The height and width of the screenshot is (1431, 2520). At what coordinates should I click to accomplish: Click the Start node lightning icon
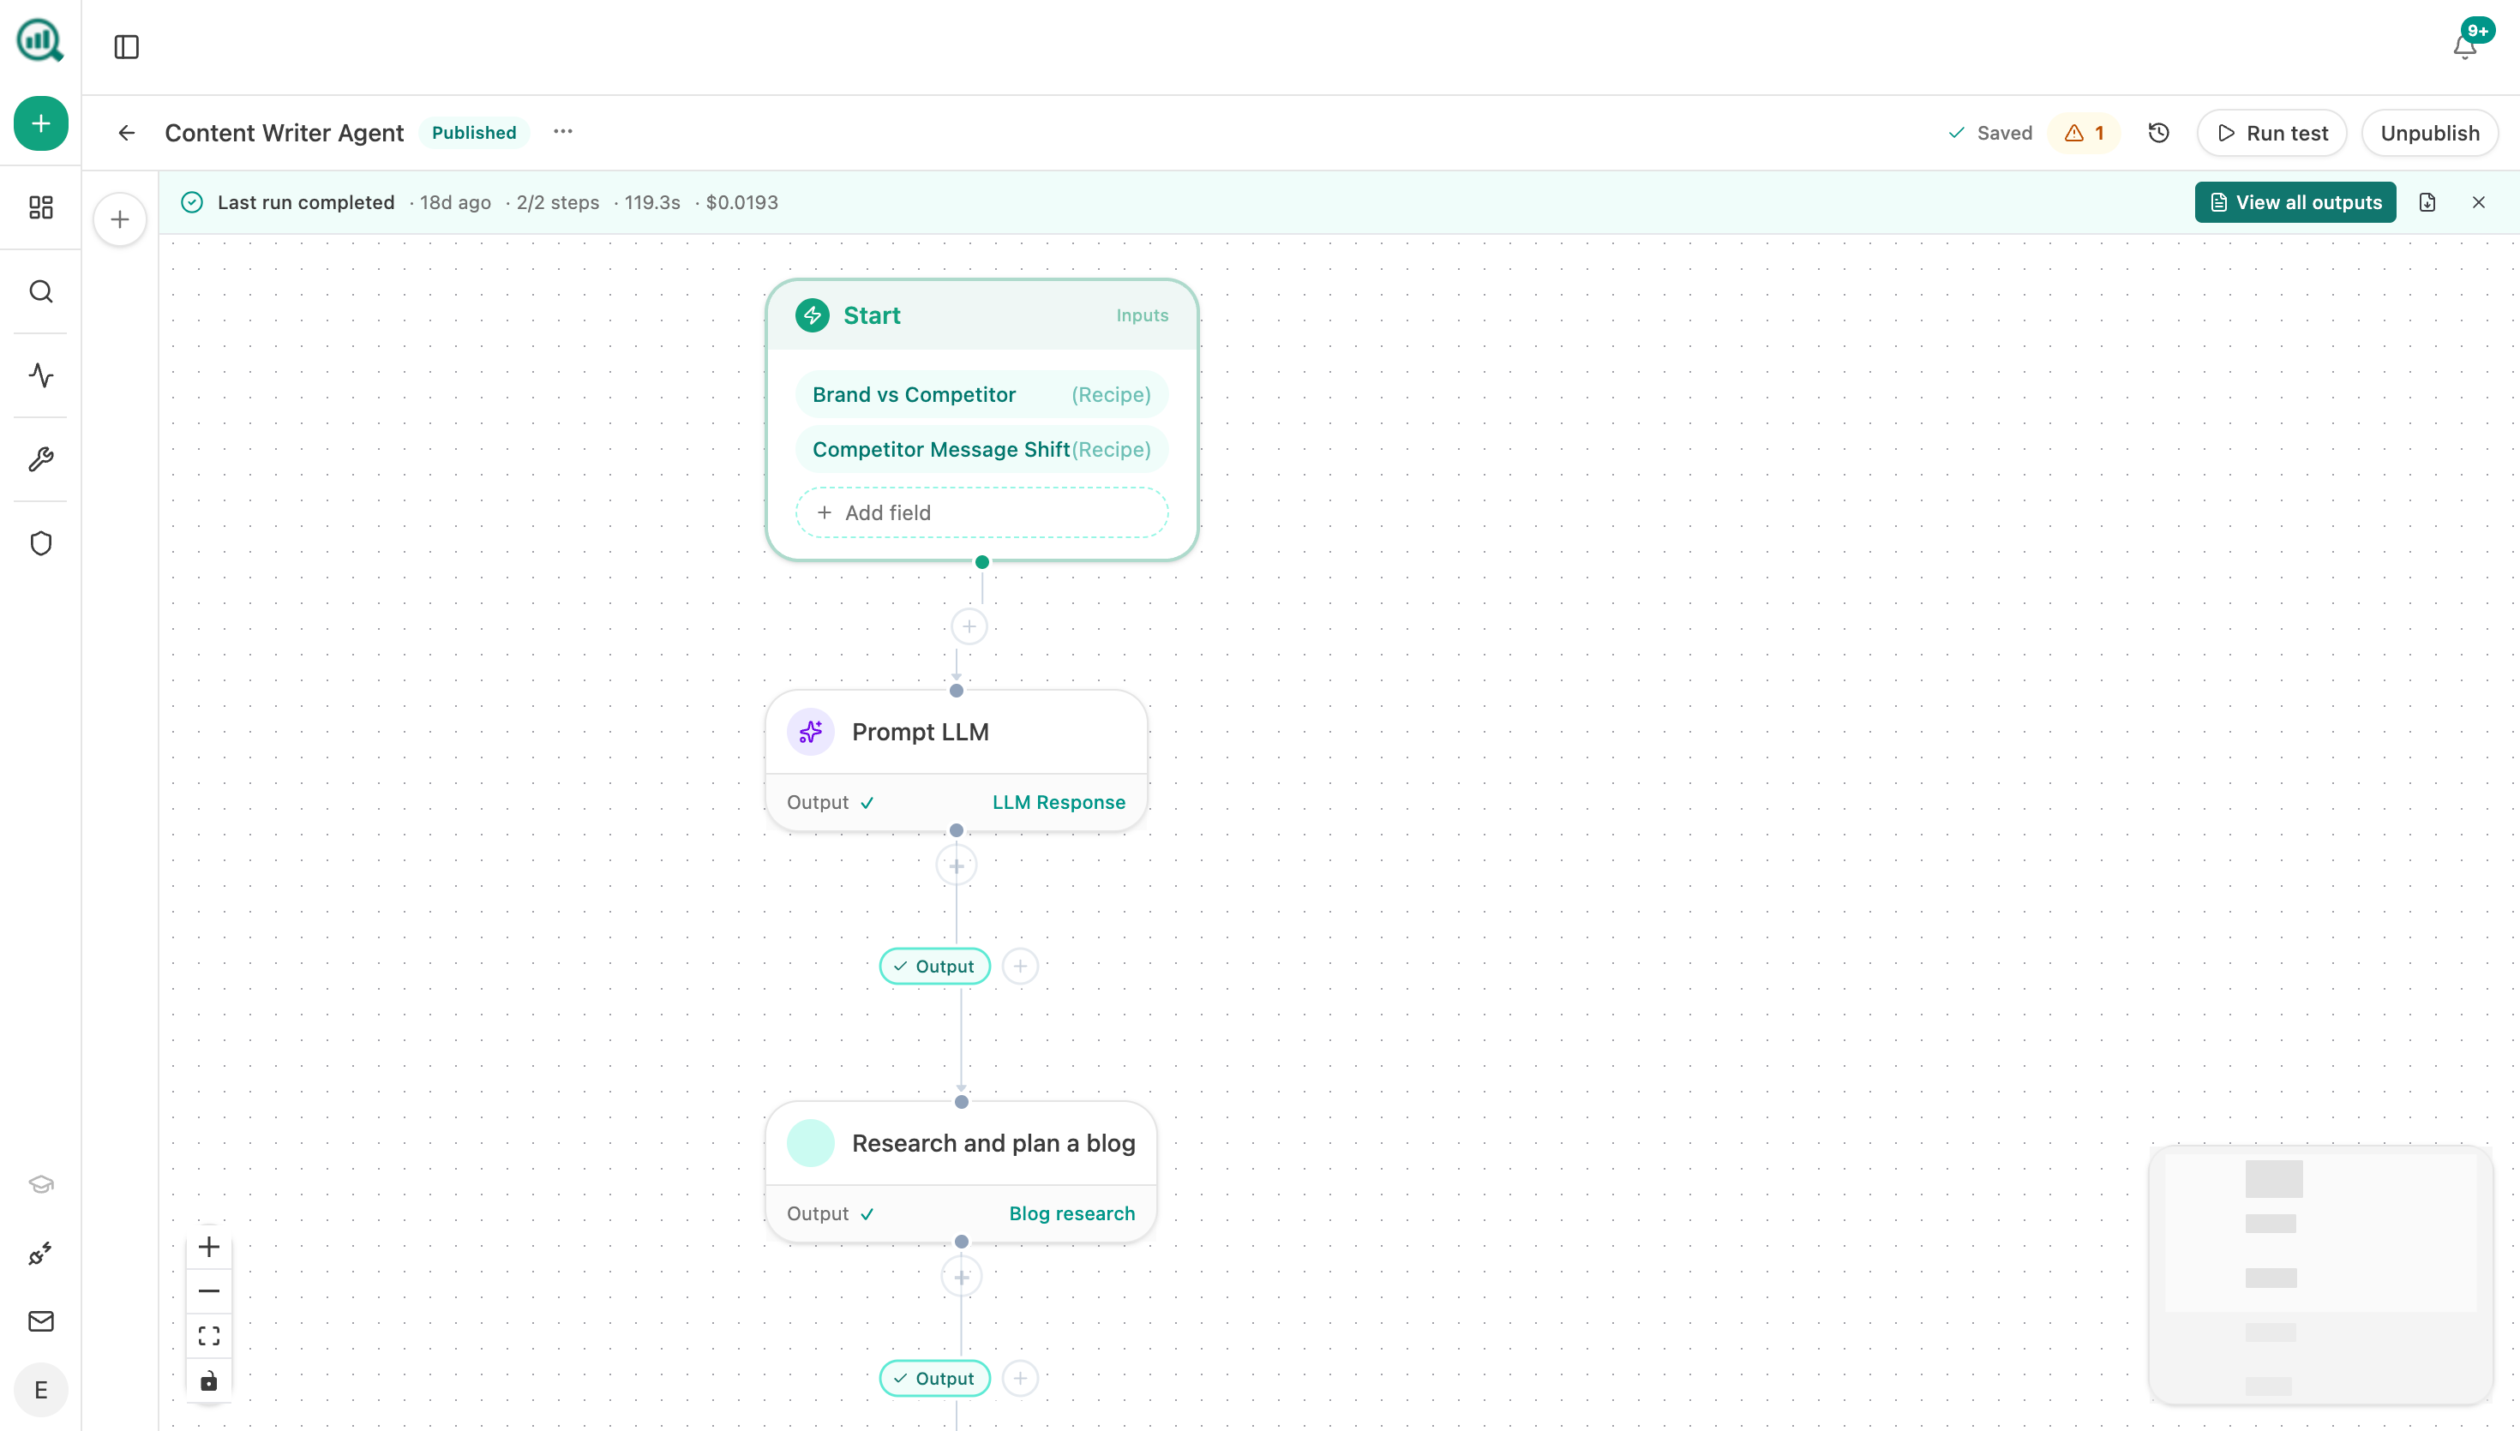[812, 315]
